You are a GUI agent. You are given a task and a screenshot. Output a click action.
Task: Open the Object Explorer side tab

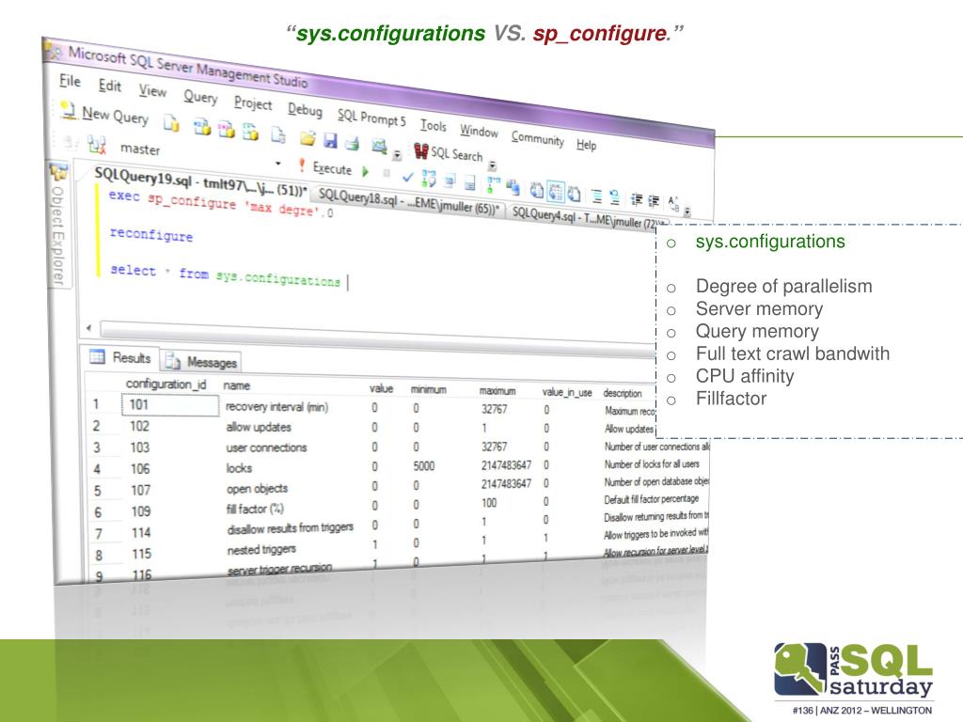click(58, 225)
